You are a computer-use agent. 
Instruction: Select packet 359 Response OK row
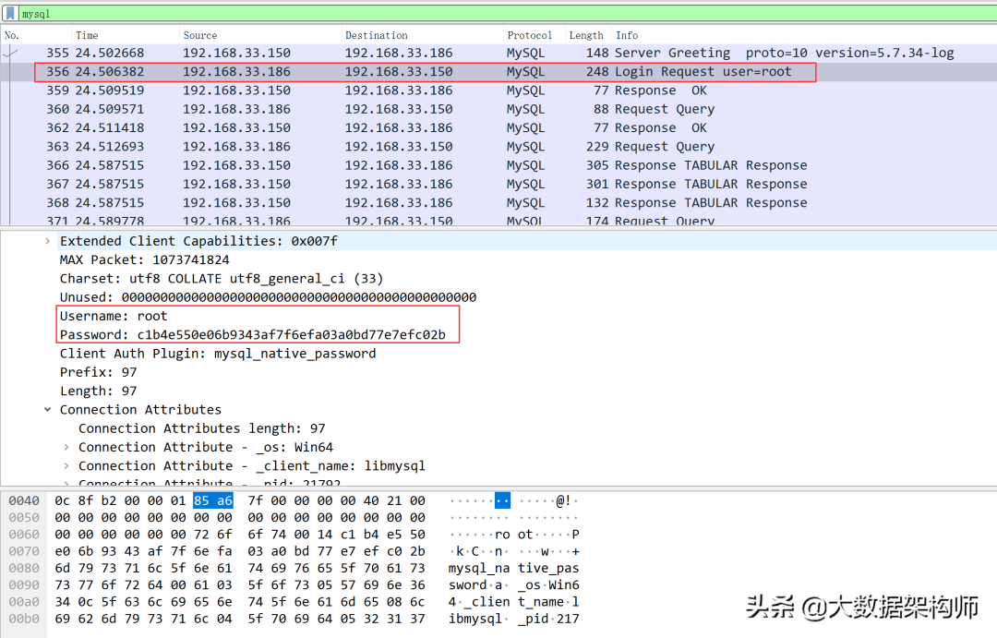coord(498,90)
